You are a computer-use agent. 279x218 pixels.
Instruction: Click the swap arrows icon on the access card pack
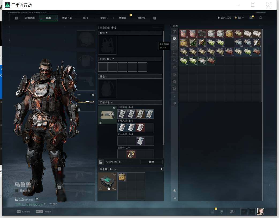click(114, 108)
